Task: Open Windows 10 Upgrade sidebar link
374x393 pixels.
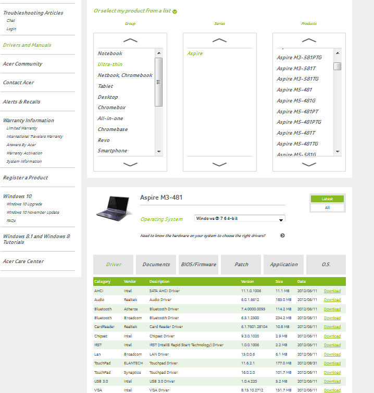Action: tap(24, 204)
